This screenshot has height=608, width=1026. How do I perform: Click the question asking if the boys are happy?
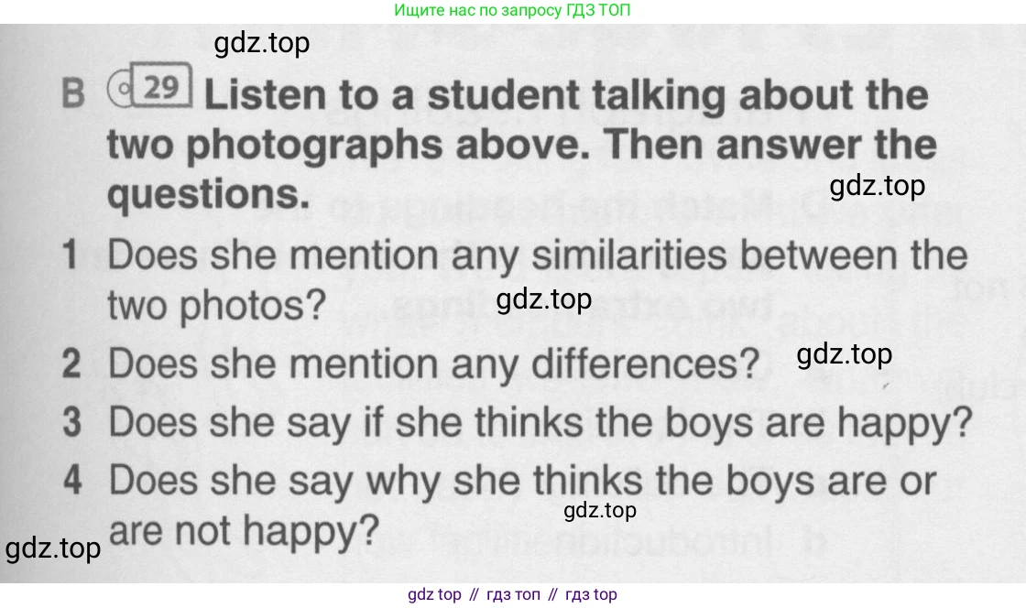click(x=538, y=422)
